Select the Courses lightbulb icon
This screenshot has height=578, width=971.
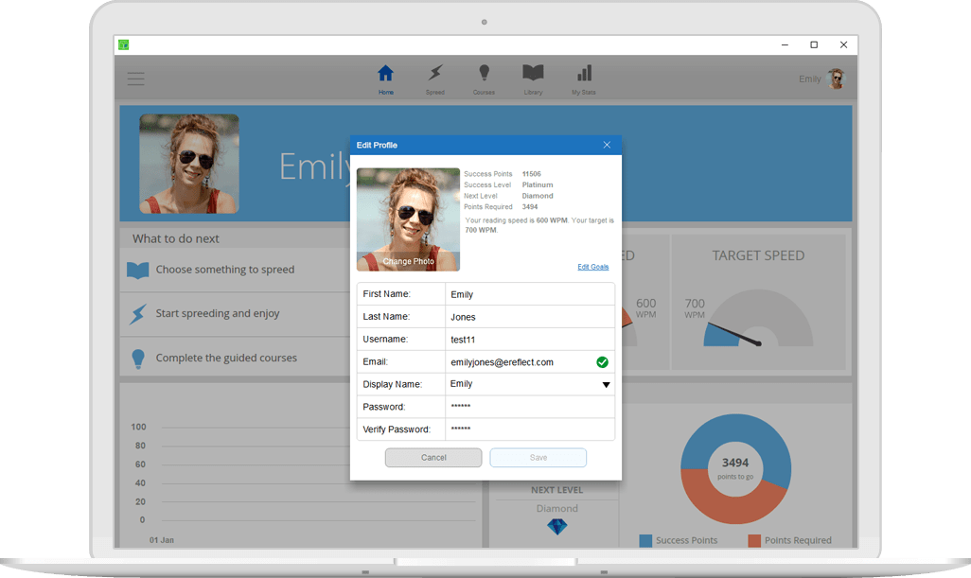coord(484,74)
